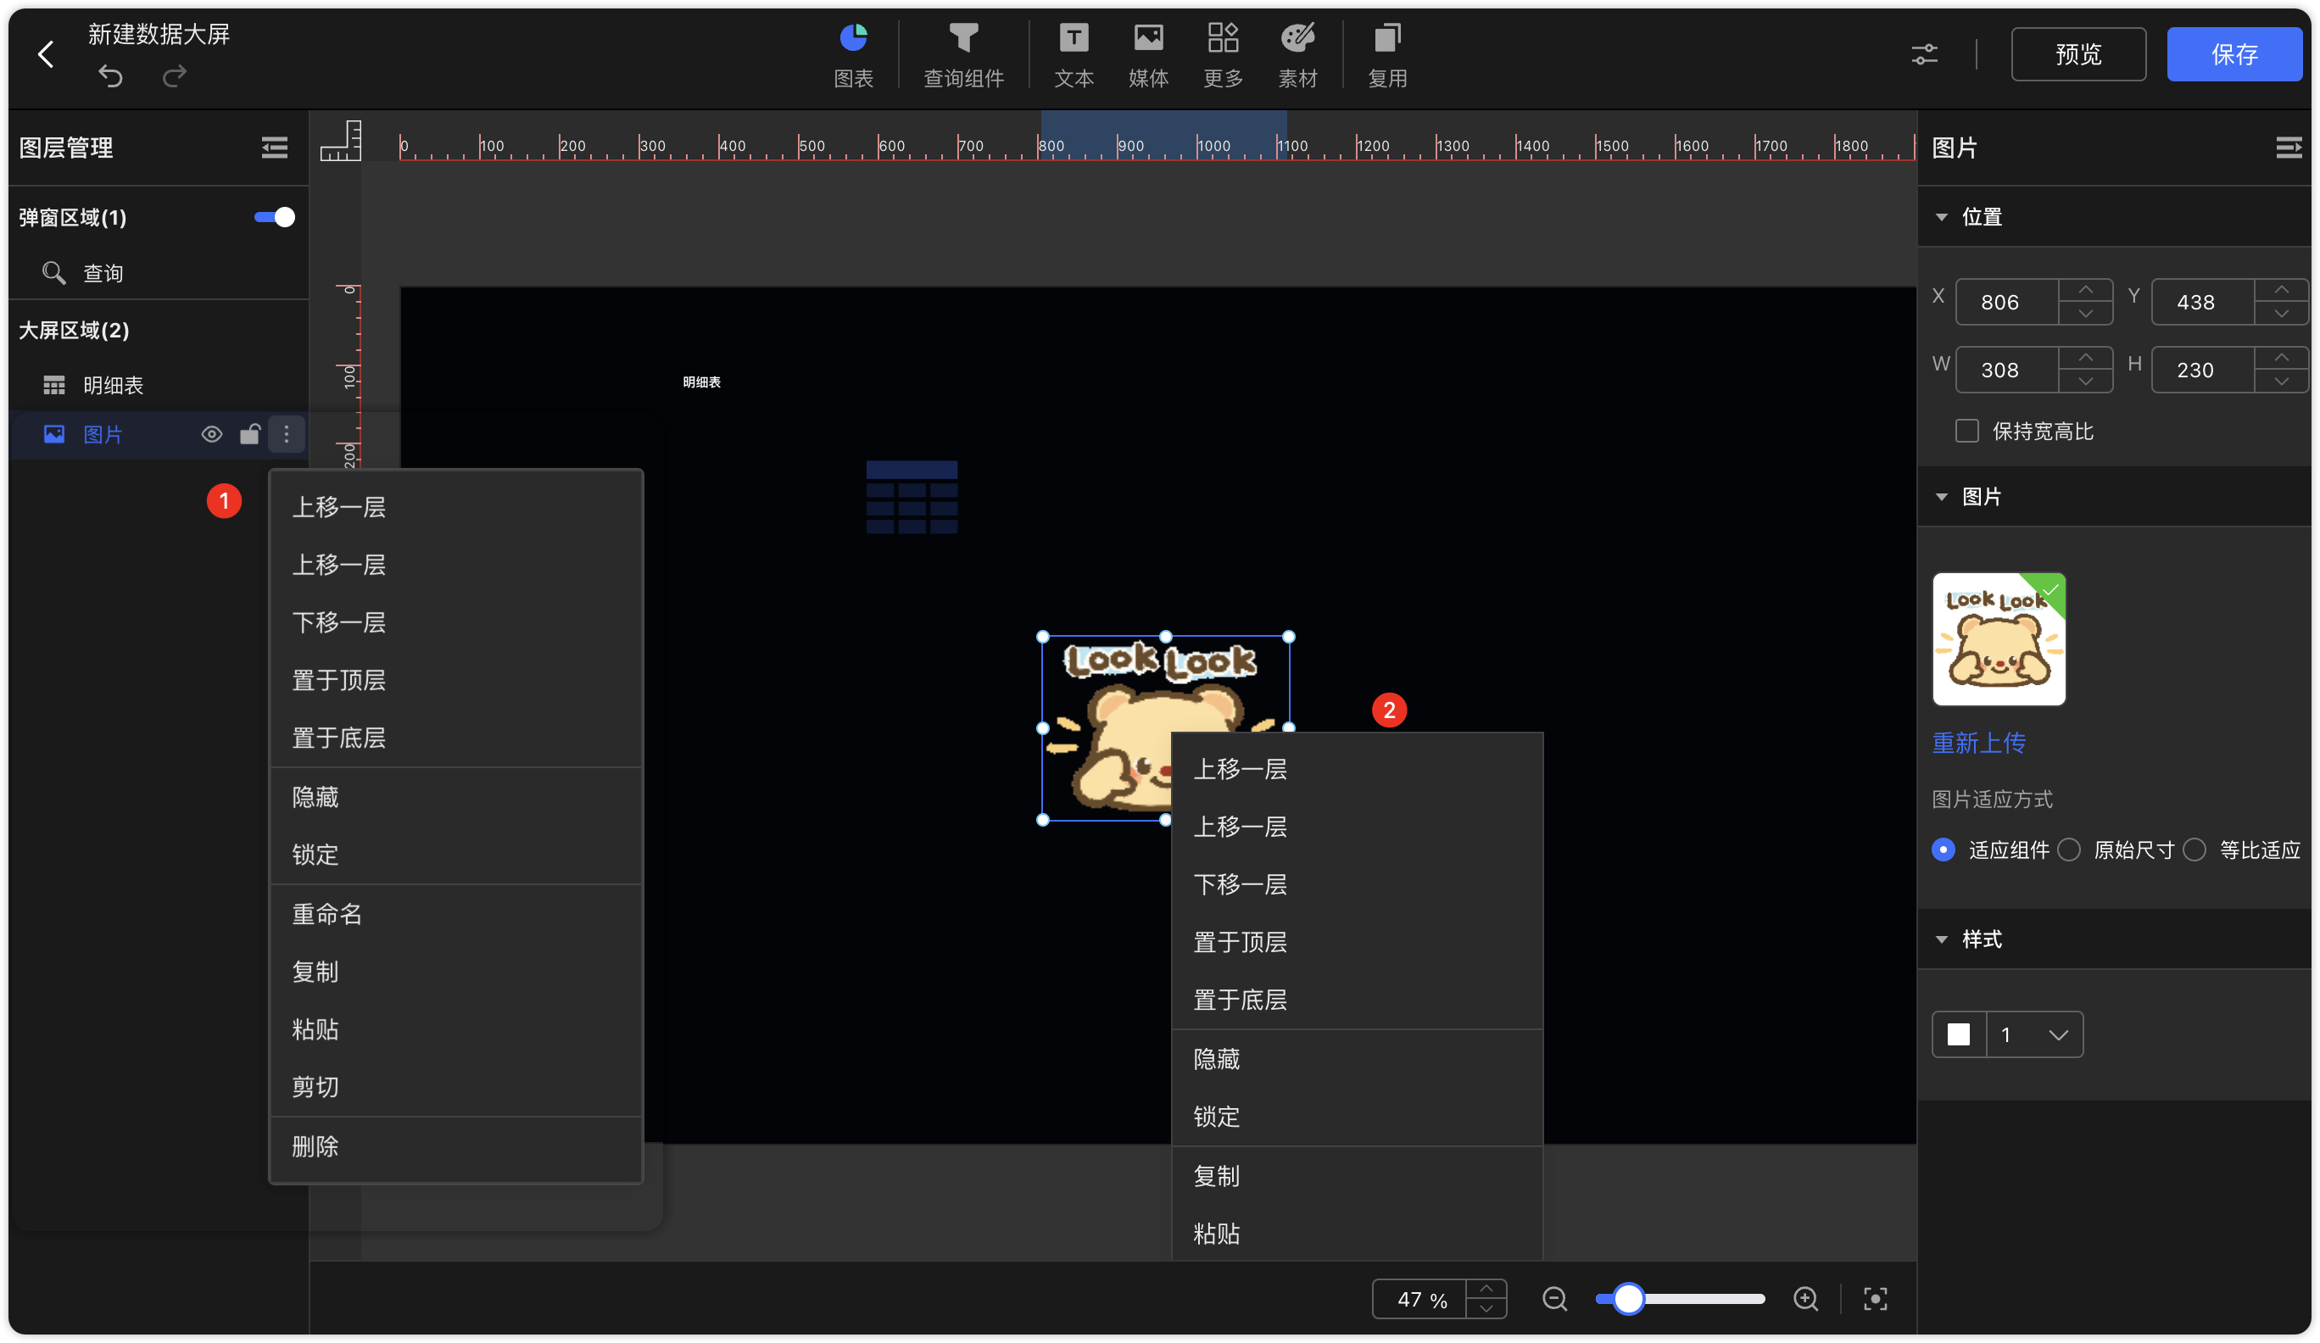Select the 查询 layer in 弹窗区域

159,272
